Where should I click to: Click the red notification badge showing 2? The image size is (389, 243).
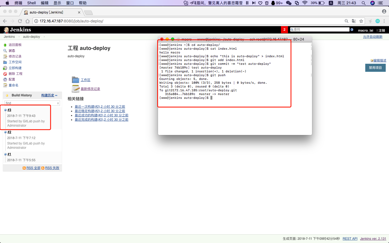[284, 30]
